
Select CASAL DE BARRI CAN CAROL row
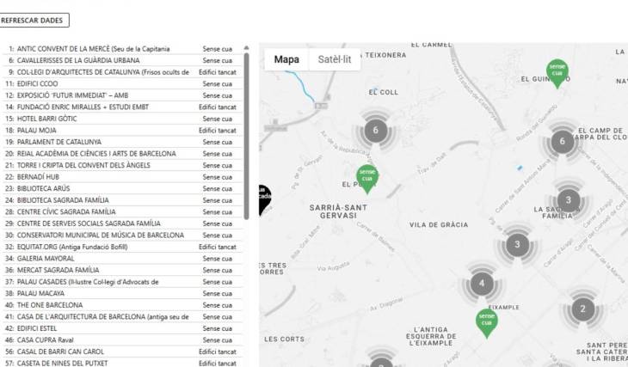click(122, 352)
